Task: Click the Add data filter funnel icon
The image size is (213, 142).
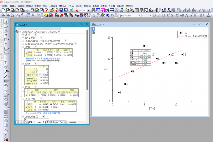Action: [199, 10]
